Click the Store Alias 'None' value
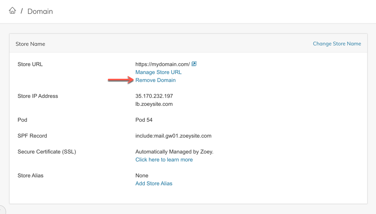Viewport: 376px width, 214px height. click(142, 176)
